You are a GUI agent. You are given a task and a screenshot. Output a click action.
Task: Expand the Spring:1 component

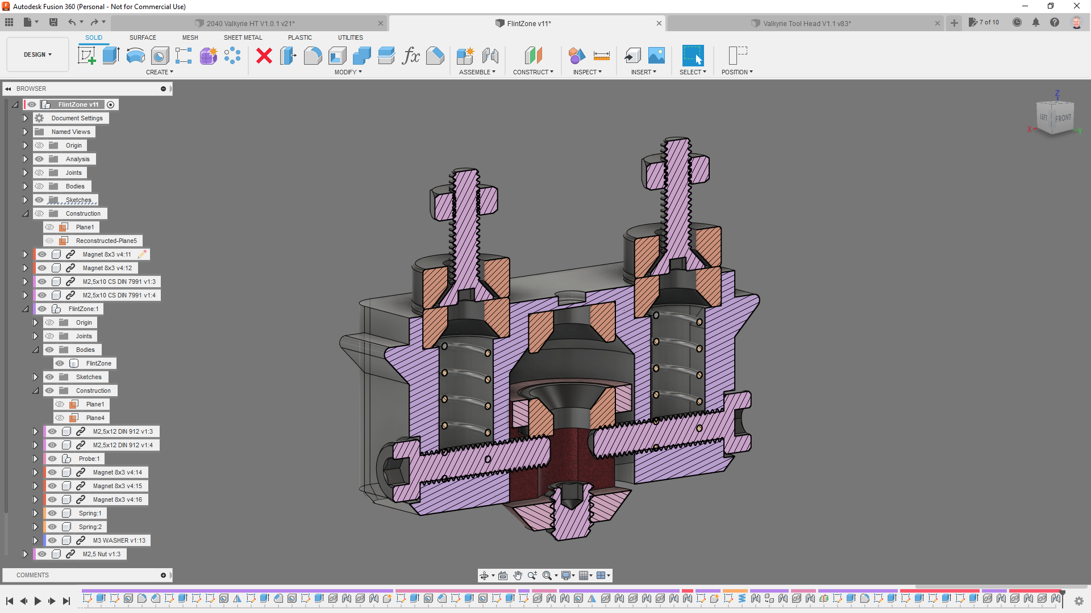[x=35, y=513]
